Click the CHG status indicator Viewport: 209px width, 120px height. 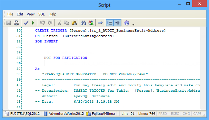click(x=186, y=114)
